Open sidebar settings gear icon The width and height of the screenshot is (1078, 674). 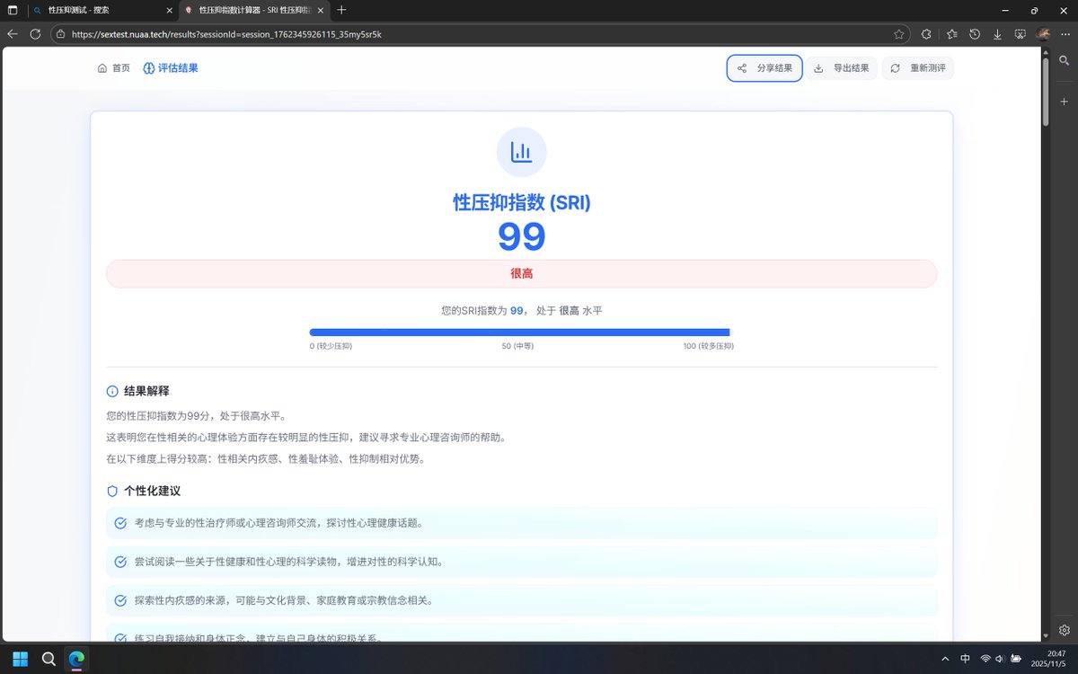click(x=1065, y=630)
